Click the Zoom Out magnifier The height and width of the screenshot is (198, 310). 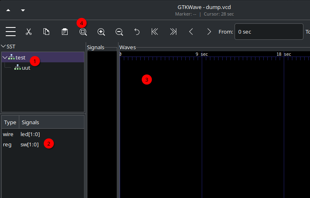click(119, 32)
